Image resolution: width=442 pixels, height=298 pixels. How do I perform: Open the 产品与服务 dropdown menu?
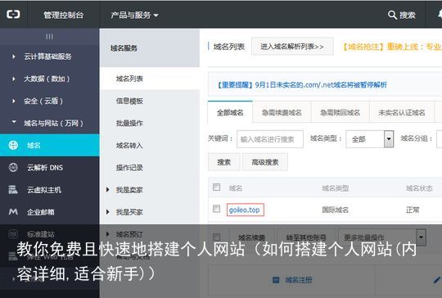tap(134, 15)
